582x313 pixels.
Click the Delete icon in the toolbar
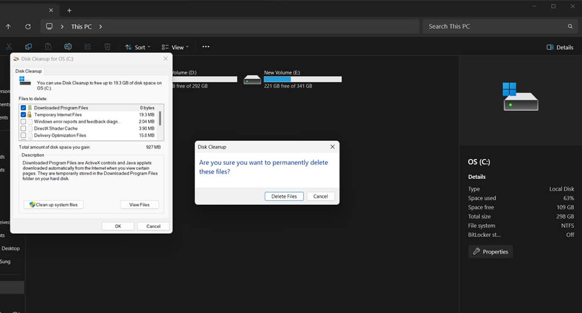107,46
